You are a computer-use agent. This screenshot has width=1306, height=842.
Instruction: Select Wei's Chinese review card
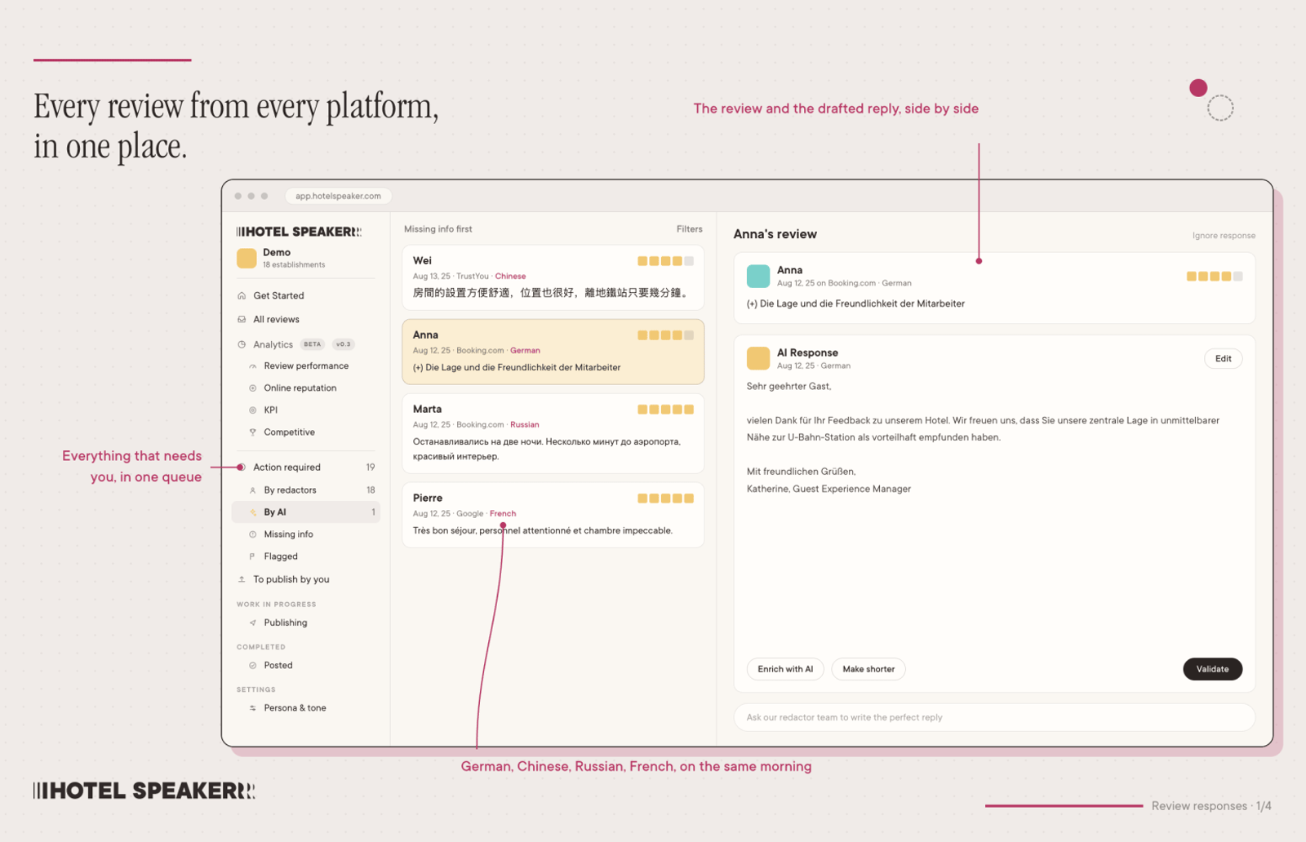553,277
